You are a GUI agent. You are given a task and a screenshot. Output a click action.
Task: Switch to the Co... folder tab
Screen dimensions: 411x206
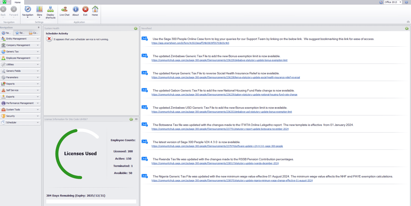pos(34,33)
